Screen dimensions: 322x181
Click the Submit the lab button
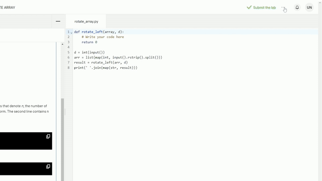point(261,8)
